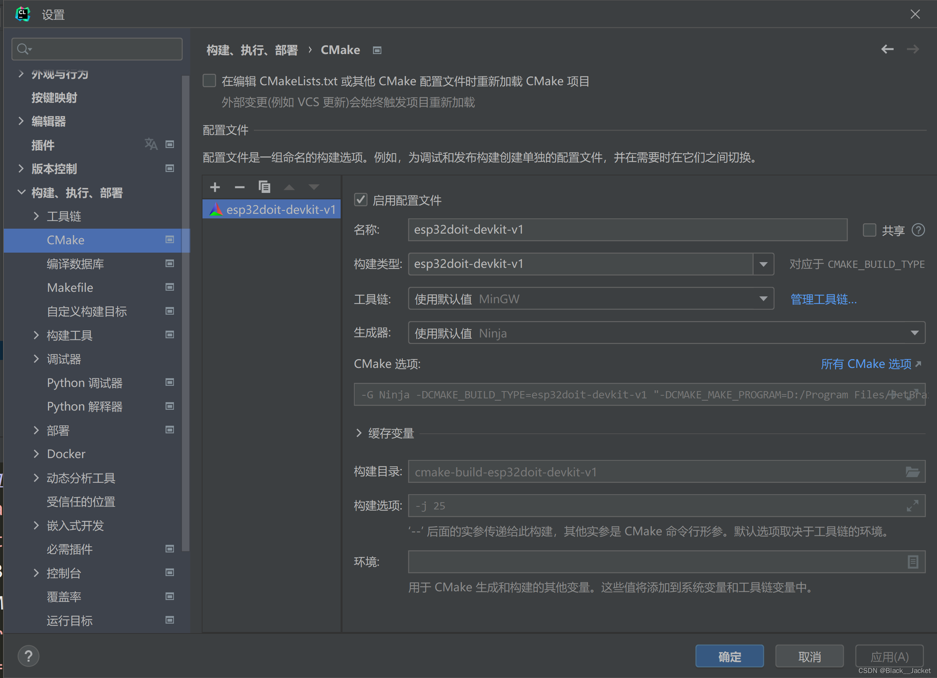
Task: Click the add profile plus icon
Action: tap(215, 188)
